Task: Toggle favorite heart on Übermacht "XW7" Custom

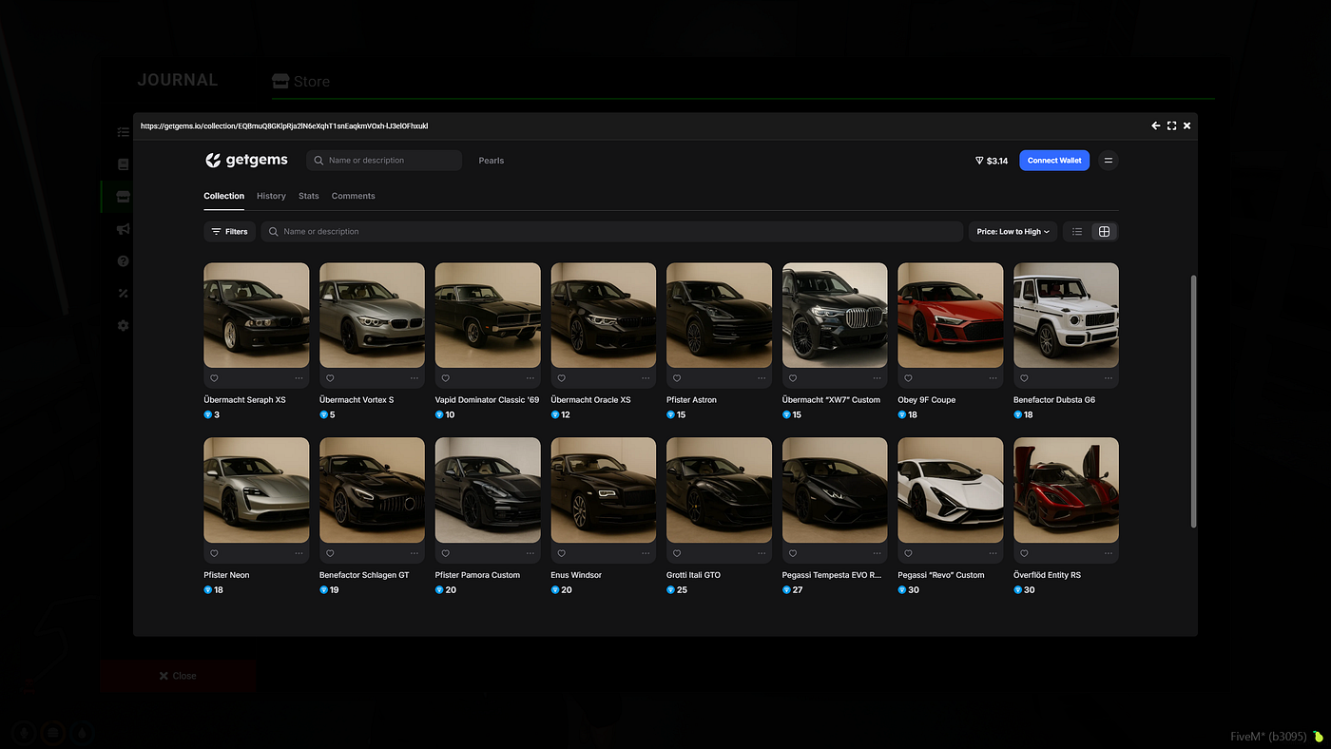Action: (793, 378)
